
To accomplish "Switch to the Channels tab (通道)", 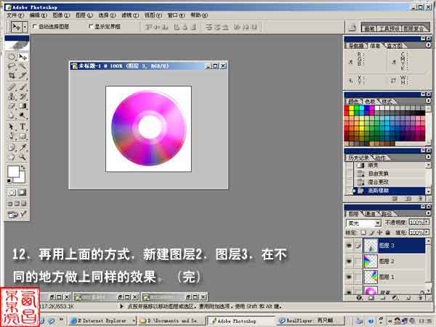I will tap(370, 214).
